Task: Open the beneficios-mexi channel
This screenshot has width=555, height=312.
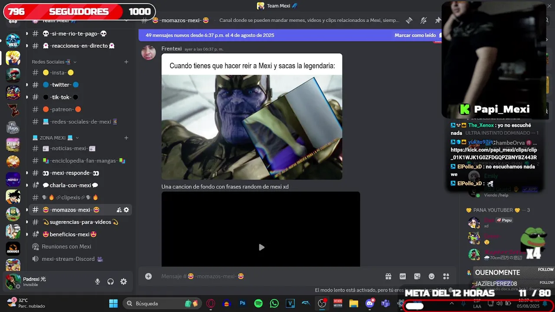Action: coord(80,234)
